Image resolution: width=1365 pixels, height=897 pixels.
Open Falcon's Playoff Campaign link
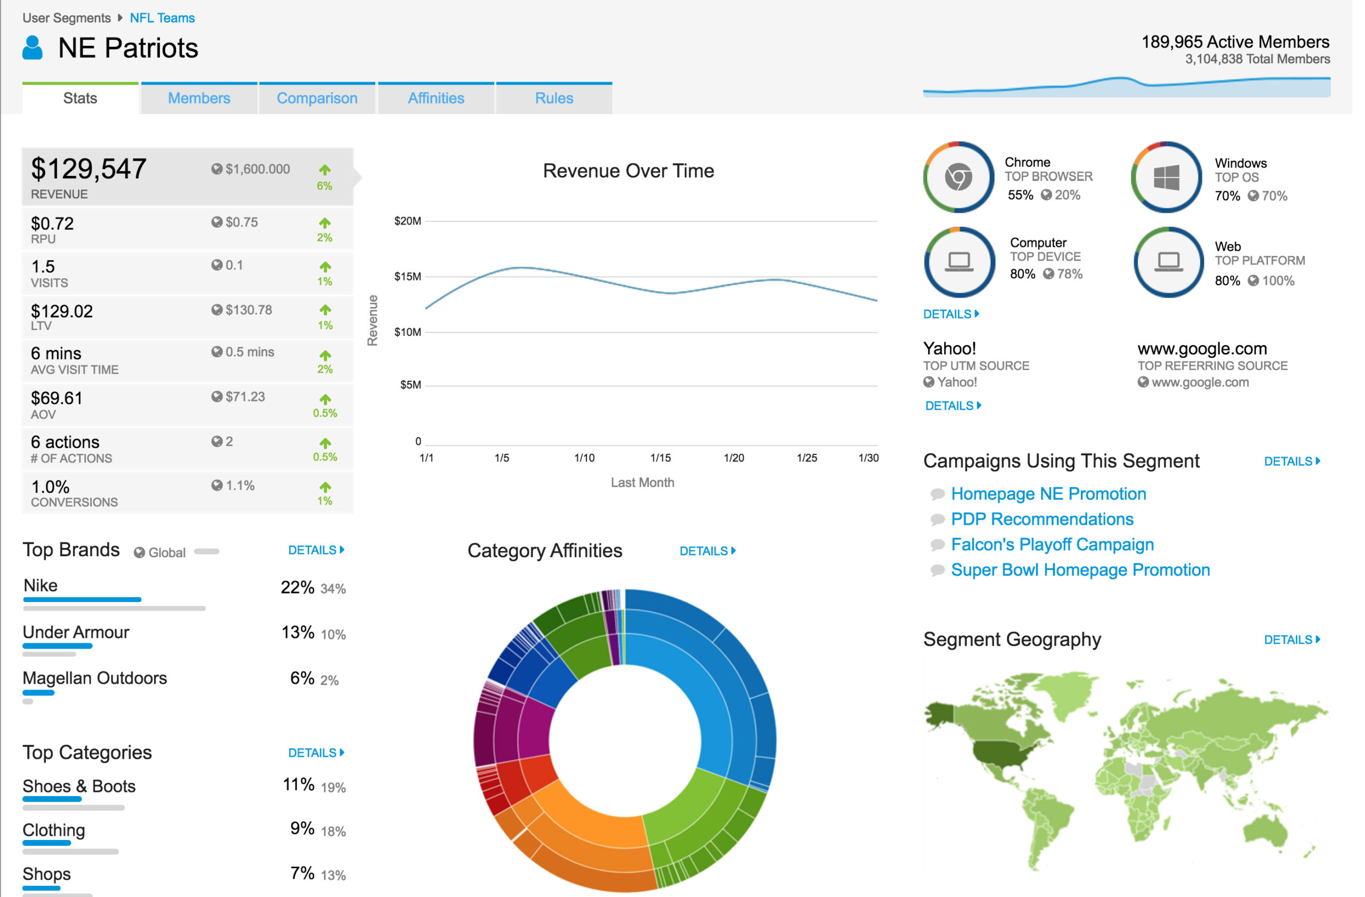click(x=1052, y=544)
